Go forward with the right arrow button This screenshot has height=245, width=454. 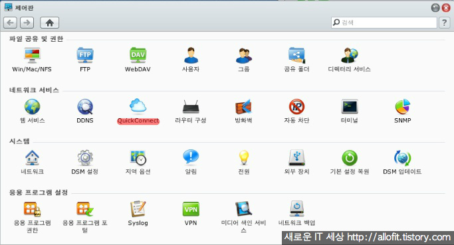pos(27,23)
